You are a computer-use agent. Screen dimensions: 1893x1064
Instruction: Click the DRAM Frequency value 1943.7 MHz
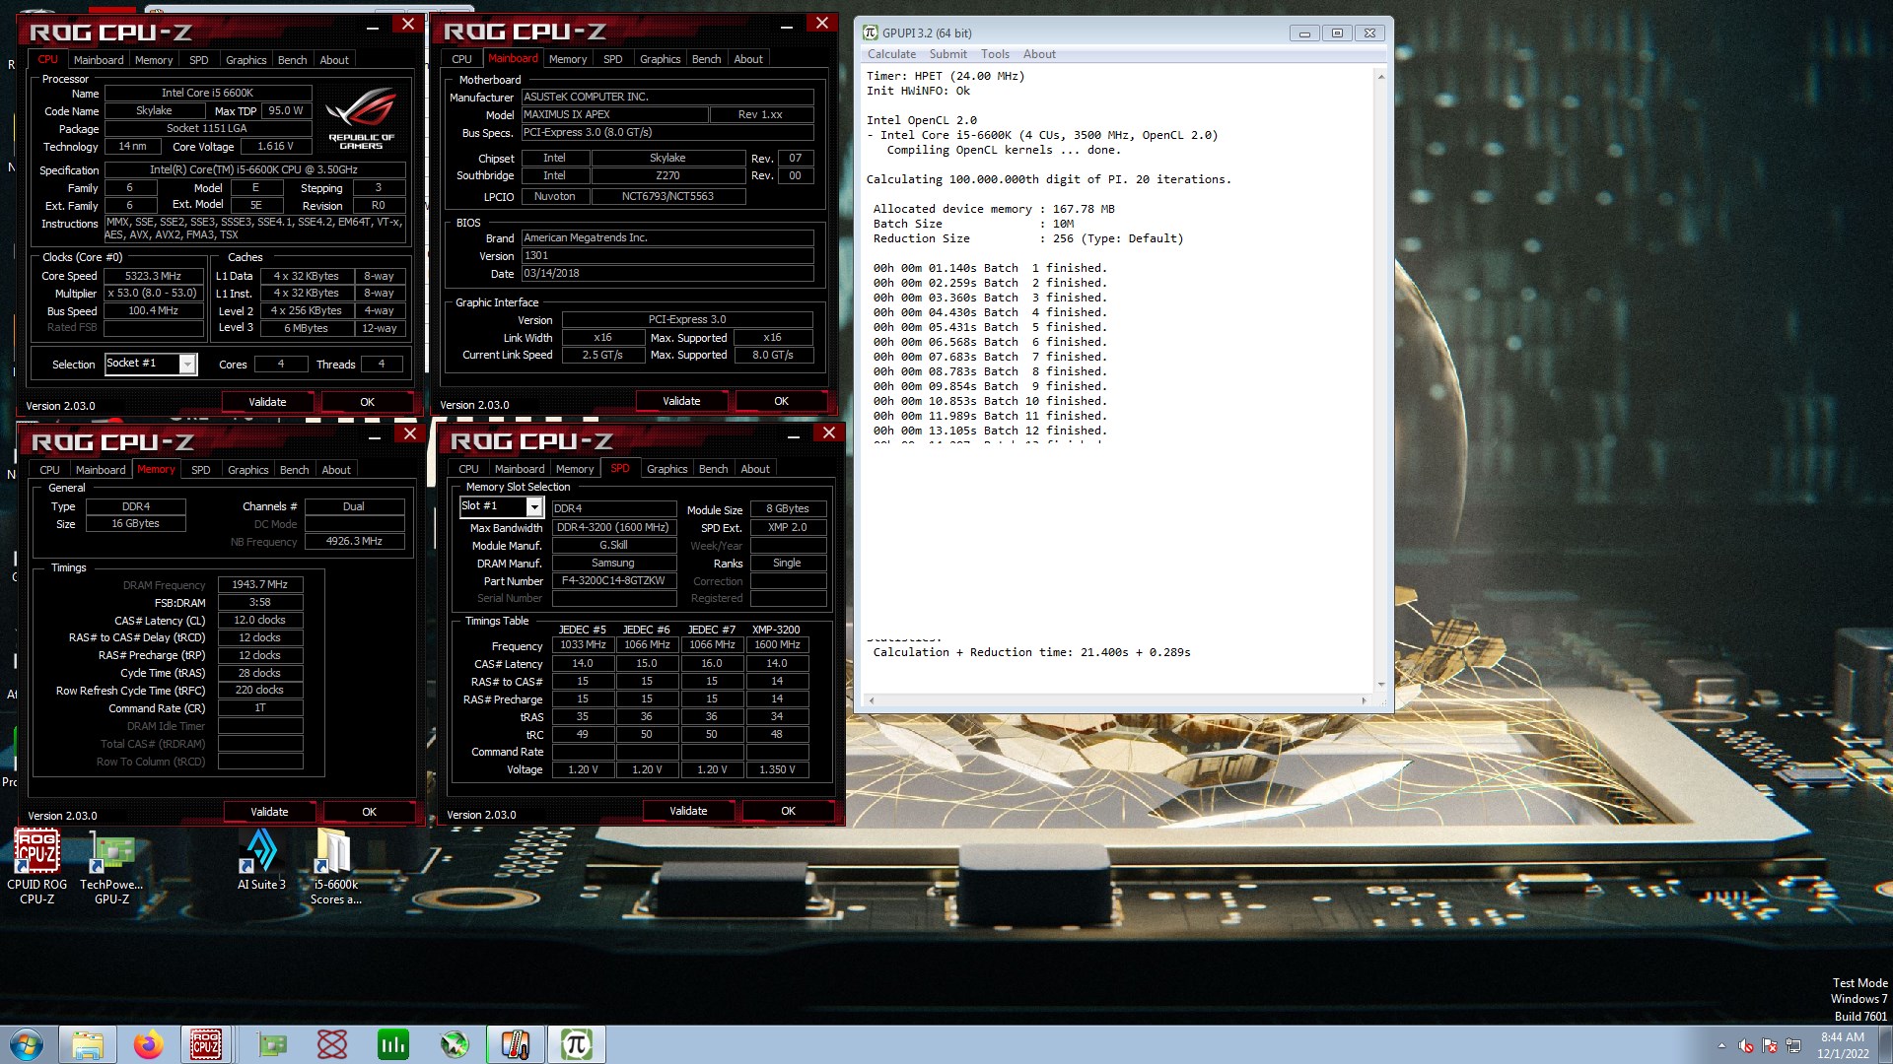259,585
